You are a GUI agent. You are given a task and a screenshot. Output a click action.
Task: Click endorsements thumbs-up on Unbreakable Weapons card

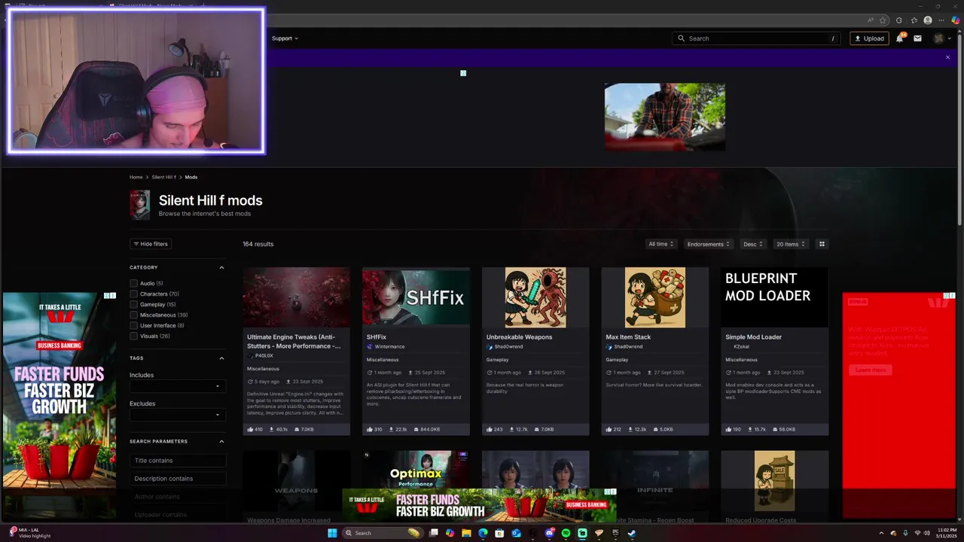[x=490, y=429]
